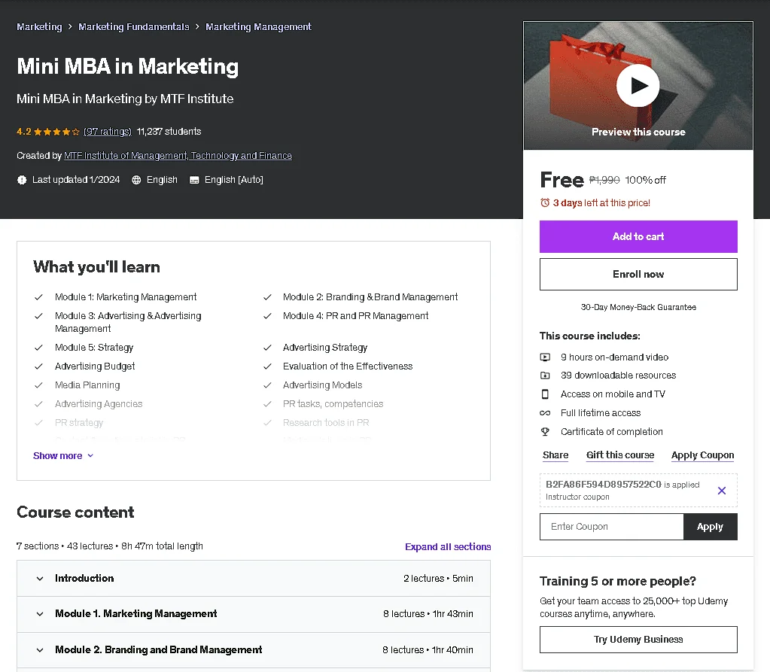Click the star rating icons
This screenshot has width=770, height=672.
pos(56,132)
